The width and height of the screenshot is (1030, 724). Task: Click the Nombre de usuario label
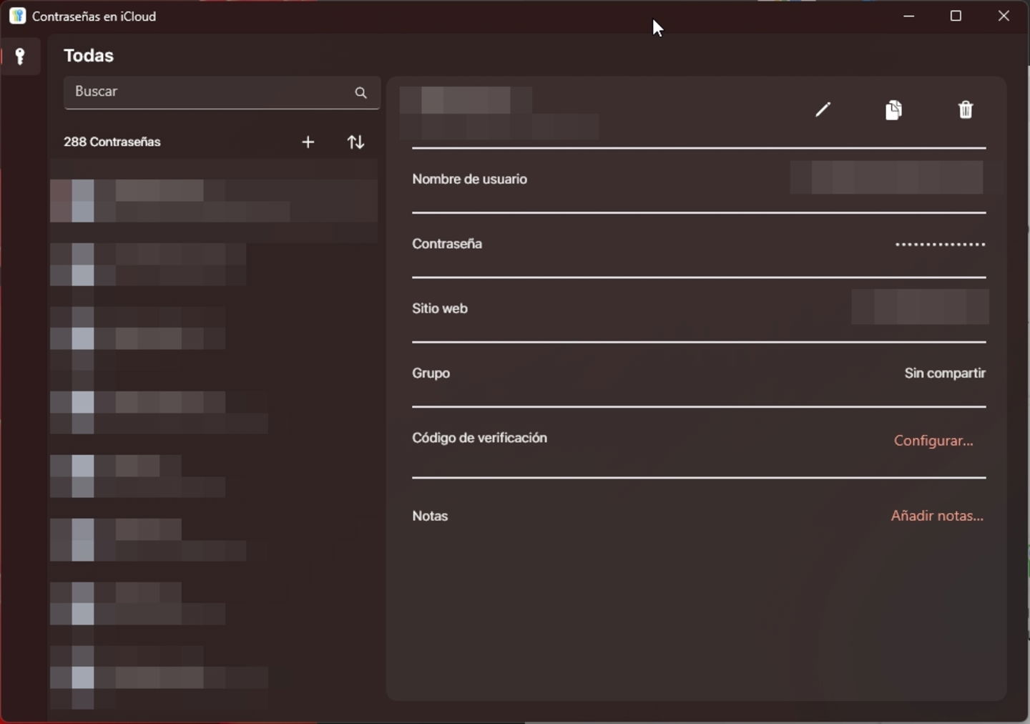(469, 180)
